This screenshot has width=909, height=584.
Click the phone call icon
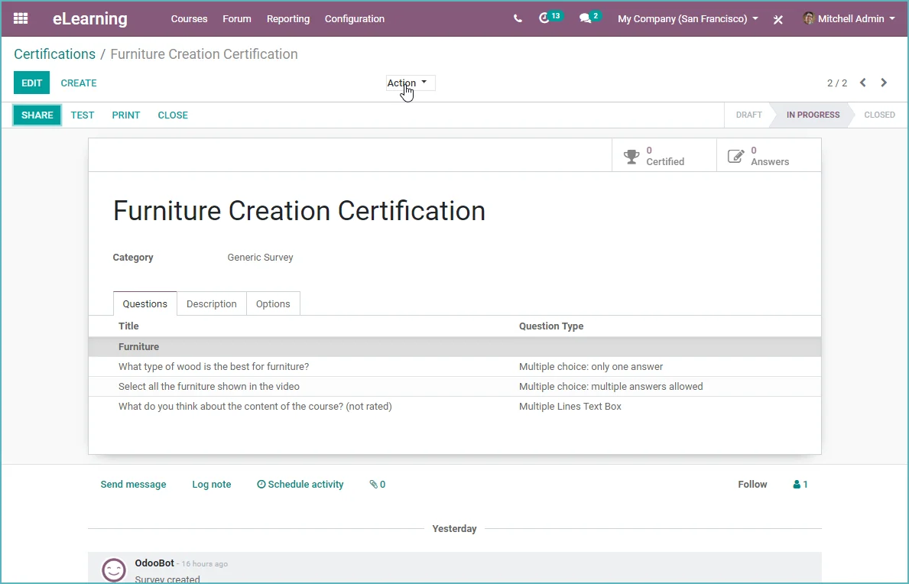[x=518, y=18]
